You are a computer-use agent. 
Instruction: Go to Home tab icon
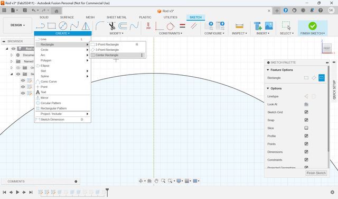pos(57,11)
